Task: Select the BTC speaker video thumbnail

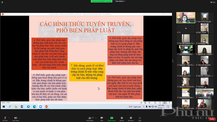Action: [186, 17]
